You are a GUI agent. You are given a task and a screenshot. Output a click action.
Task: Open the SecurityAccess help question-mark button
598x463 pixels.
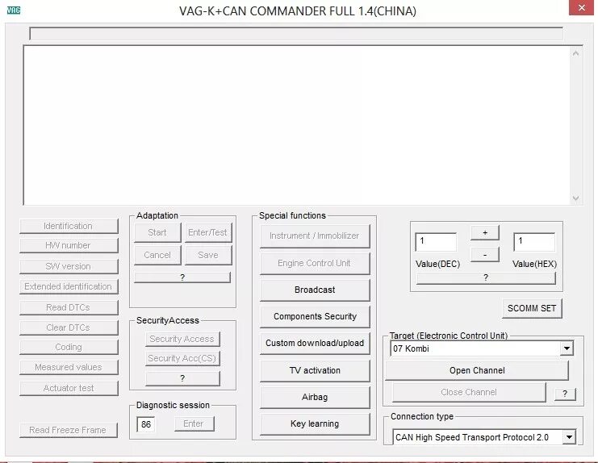[x=182, y=378]
